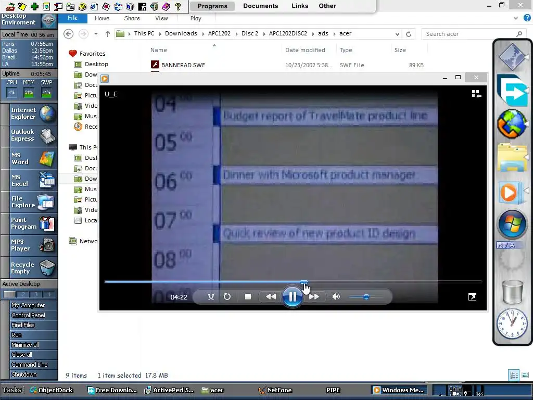The image size is (533, 400).
Task: Open the address bar history dropdown
Action: (x=397, y=34)
